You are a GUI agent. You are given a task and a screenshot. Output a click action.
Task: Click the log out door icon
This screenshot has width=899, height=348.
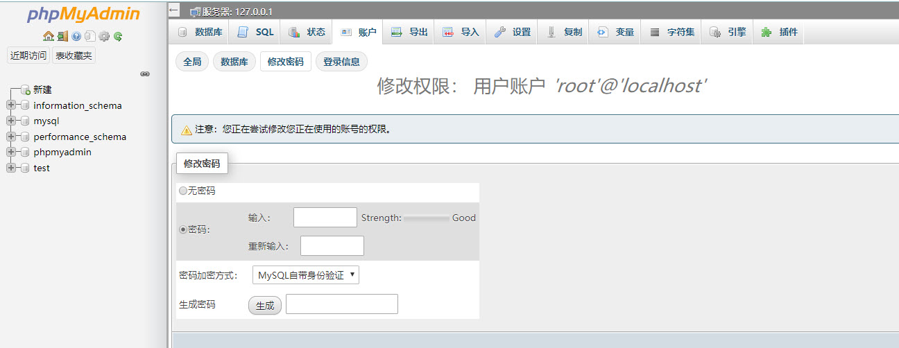[62, 36]
